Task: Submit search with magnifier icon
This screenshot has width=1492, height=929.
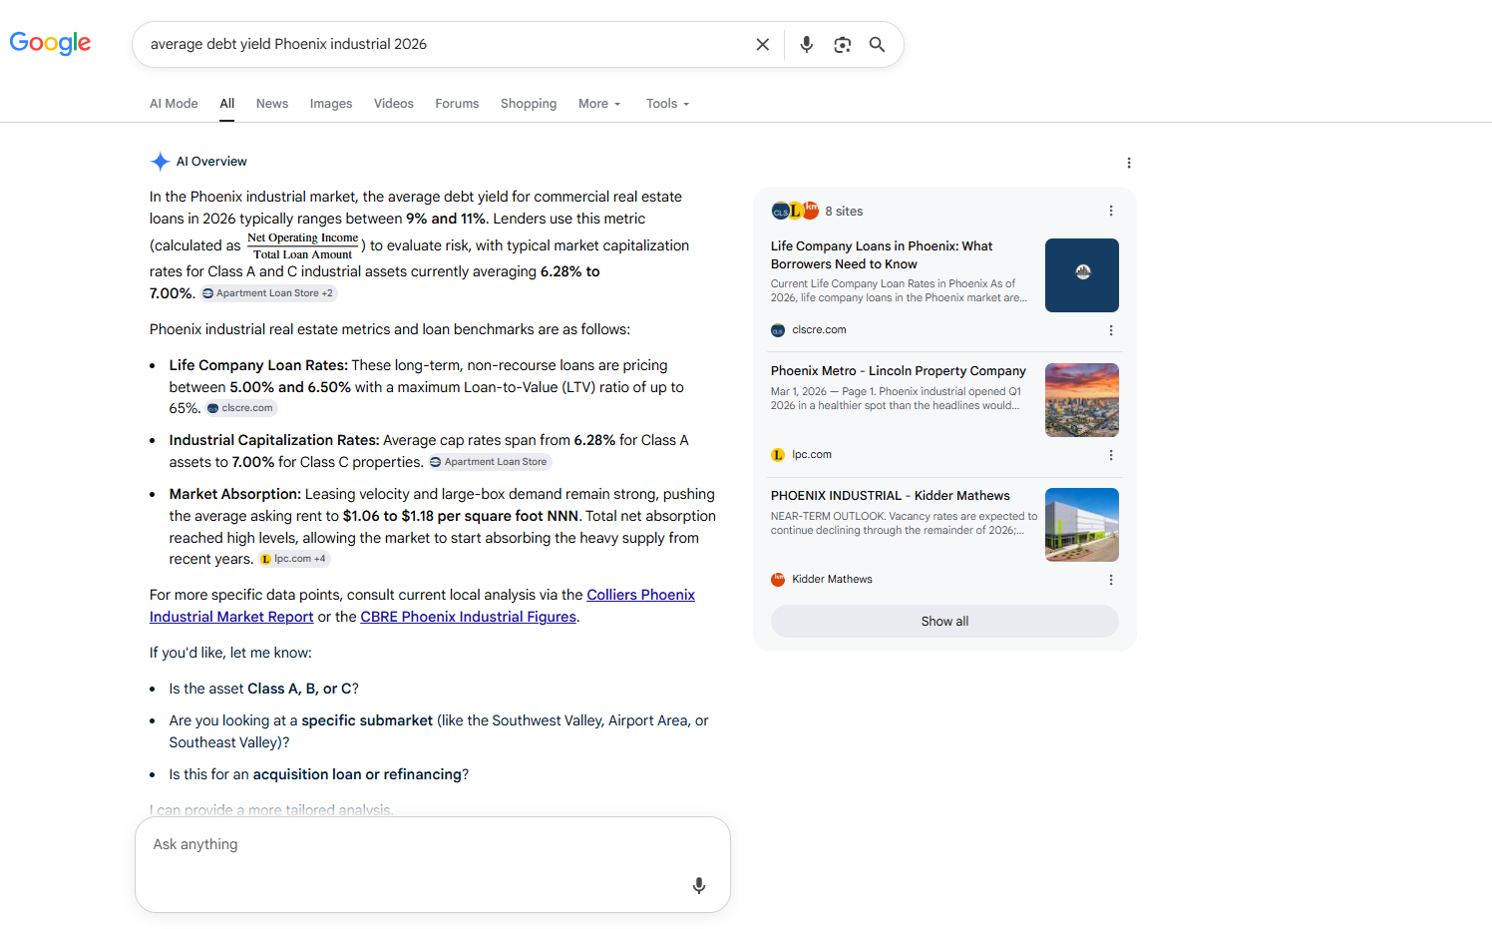Action: pos(878,44)
